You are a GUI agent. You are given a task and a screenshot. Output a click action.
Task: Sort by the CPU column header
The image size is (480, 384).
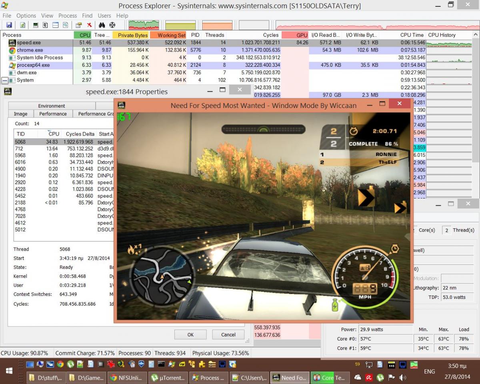[82, 35]
